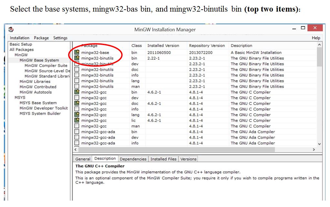Click the installed icon for mingw32-gcc bin

coord(77,92)
